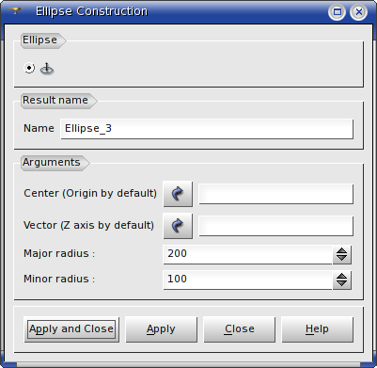This screenshot has width=377, height=368.
Task: Click the Close button at bottom
Action: tap(240, 329)
